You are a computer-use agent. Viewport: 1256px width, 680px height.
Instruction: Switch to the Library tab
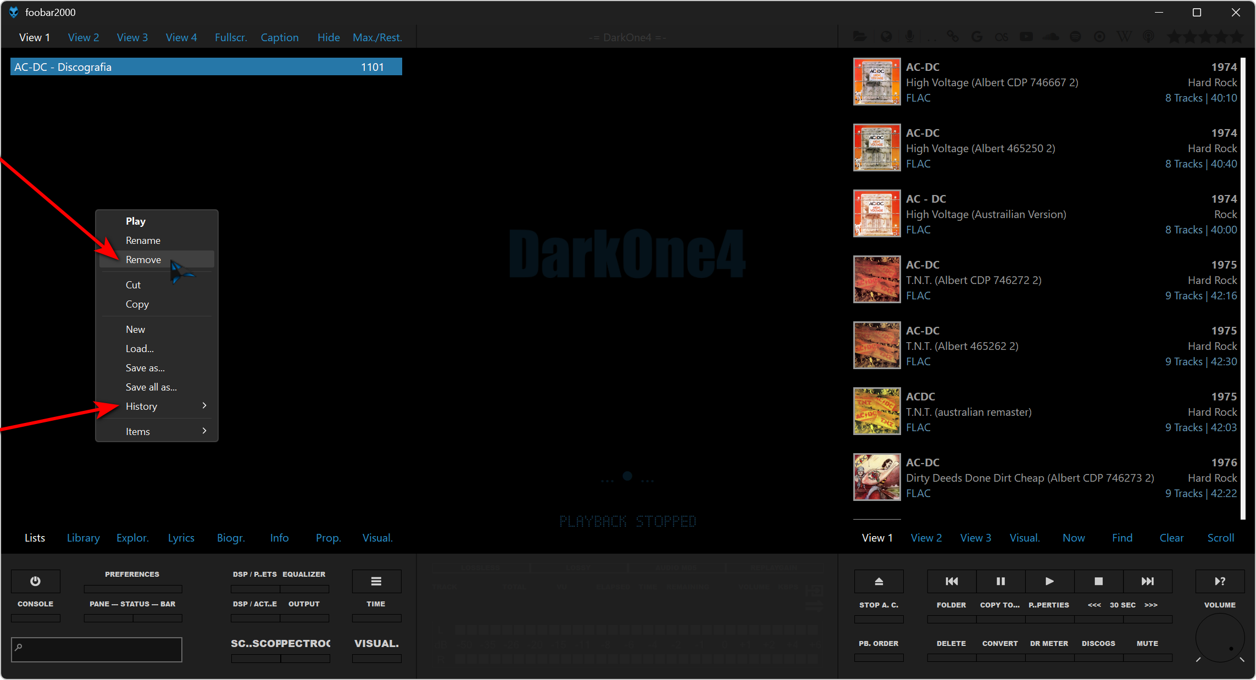click(83, 538)
